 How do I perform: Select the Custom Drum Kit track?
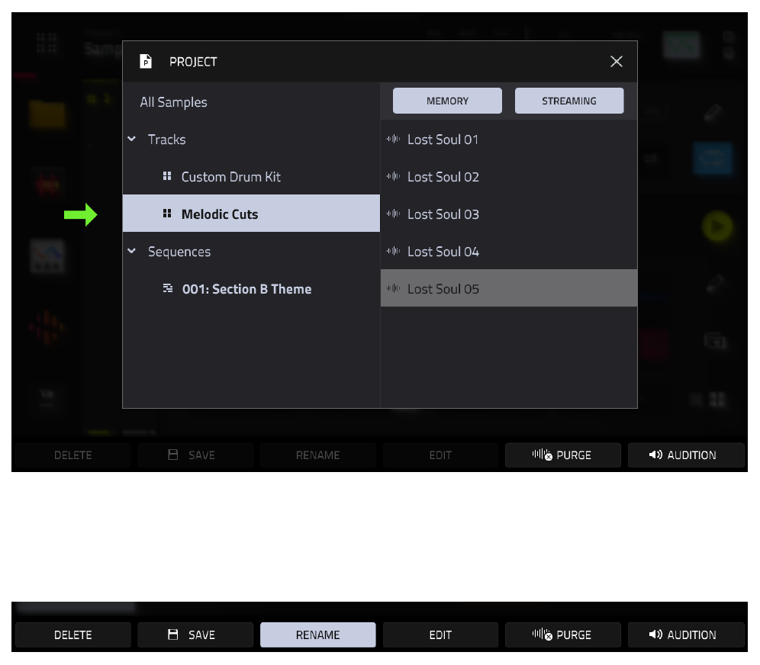pos(251,176)
